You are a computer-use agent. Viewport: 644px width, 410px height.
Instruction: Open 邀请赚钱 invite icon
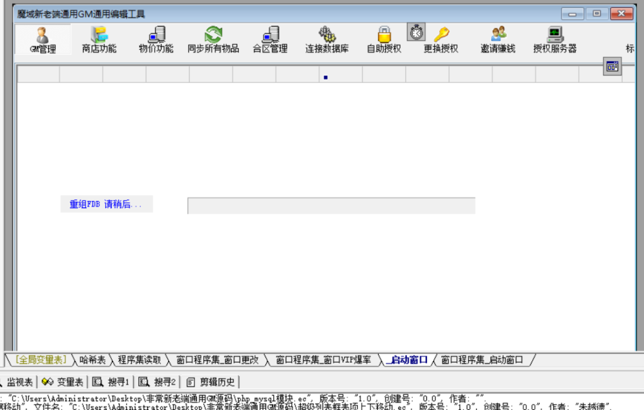498,40
